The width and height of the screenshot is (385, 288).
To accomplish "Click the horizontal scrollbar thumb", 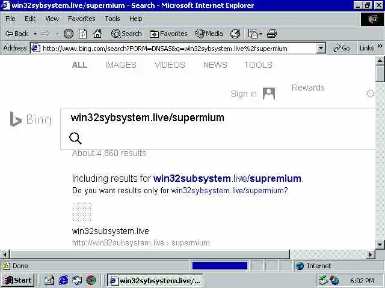I will 150,254.
